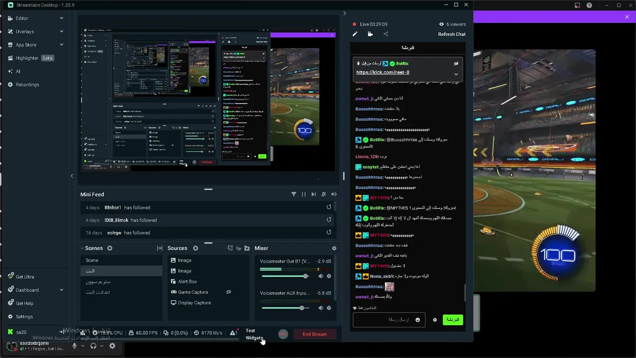Adjust Voicemeeter Out B1 volume slider
Screen dimensions: 636x358
pos(286,276)
